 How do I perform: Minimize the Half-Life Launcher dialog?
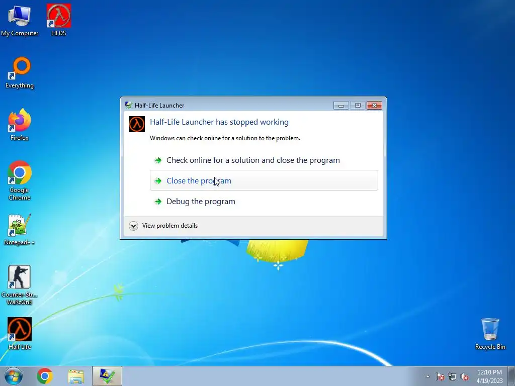click(341, 106)
